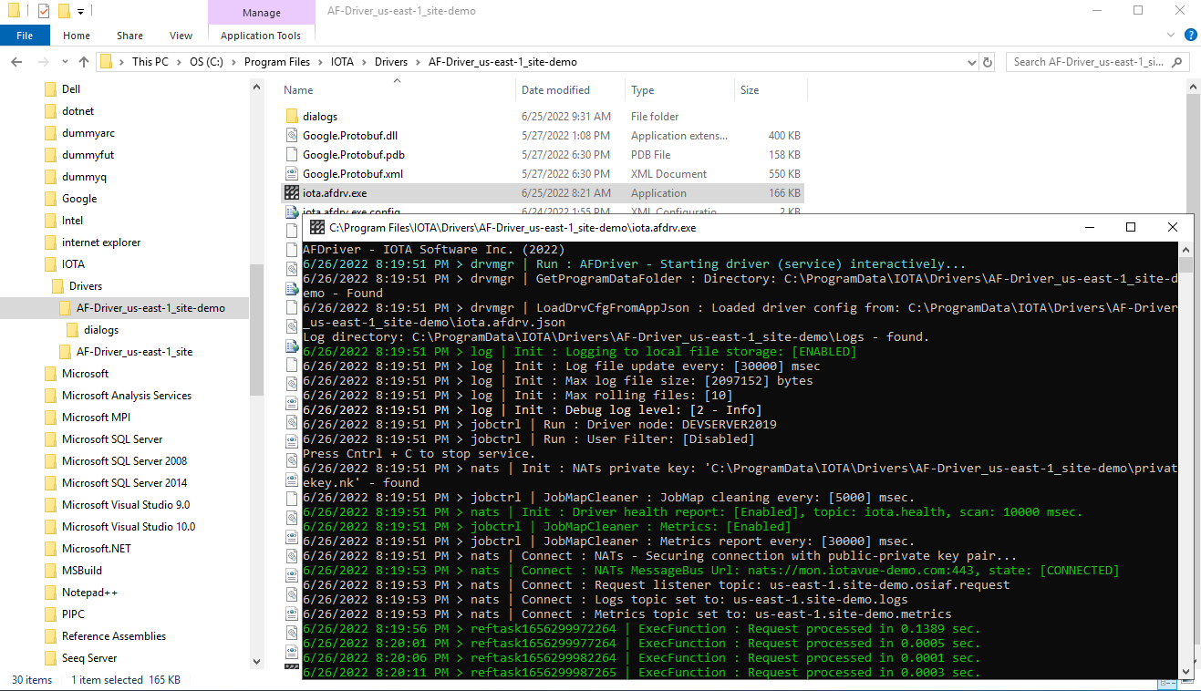Select the dialogs subfolder in navigation tree
1201x691 pixels.
pyautogui.click(x=101, y=330)
